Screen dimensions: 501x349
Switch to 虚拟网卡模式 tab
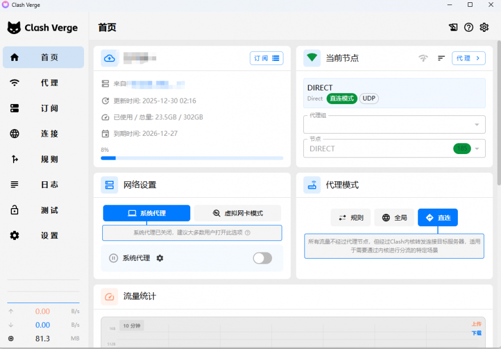237,213
